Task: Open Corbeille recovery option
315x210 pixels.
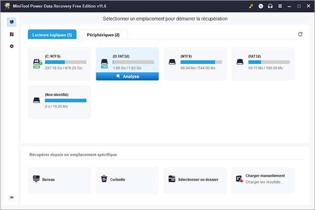Action: [x=127, y=180]
